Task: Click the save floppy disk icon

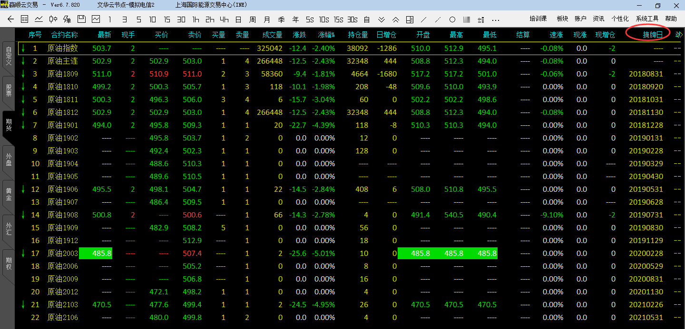Action: click(x=81, y=19)
